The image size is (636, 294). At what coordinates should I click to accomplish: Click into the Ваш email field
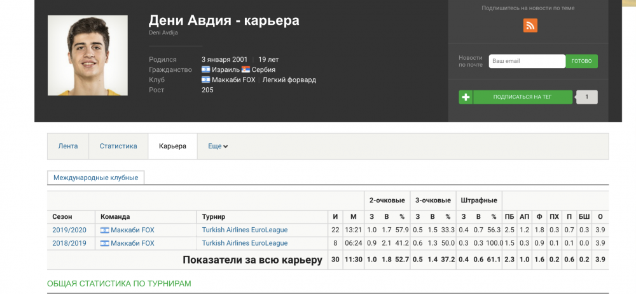[526, 61]
